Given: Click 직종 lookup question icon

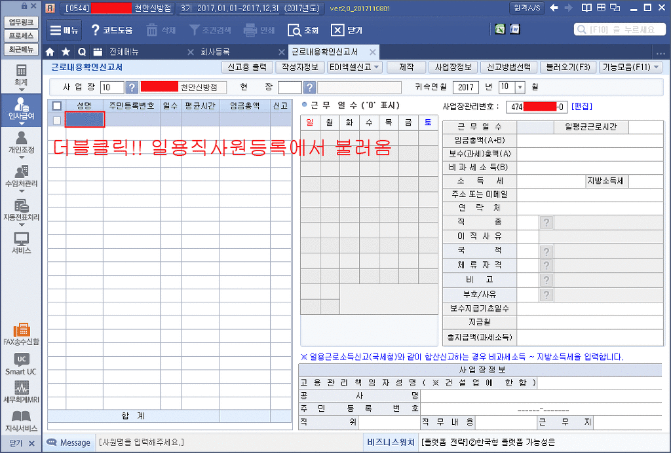Looking at the screenshot, I should pos(546,223).
